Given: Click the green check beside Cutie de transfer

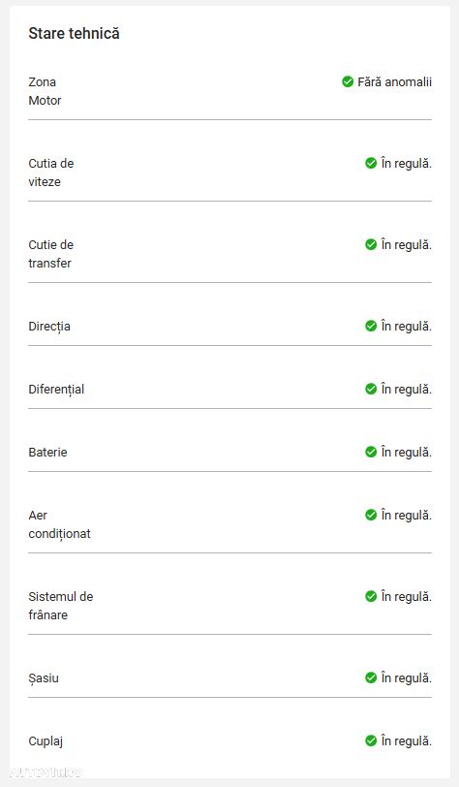Looking at the screenshot, I should (371, 244).
